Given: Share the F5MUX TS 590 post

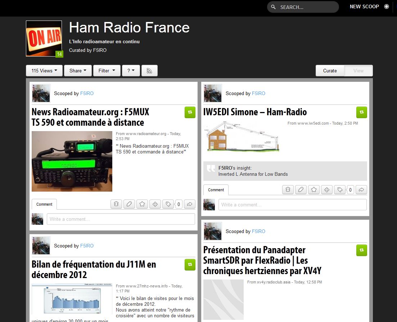Looking at the screenshot, I should (190, 204).
